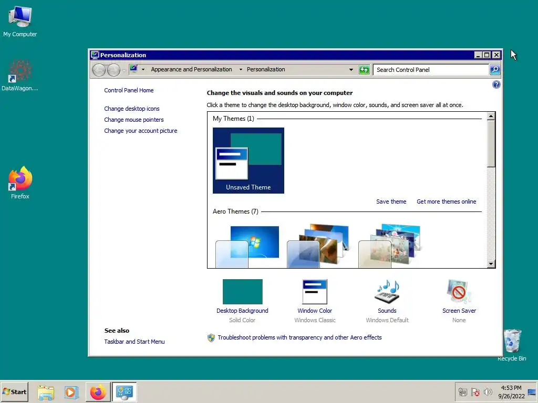Expand the dropdown arrow before Appearance and Personalization
Viewport: 538px width, 403px height.
[143, 70]
